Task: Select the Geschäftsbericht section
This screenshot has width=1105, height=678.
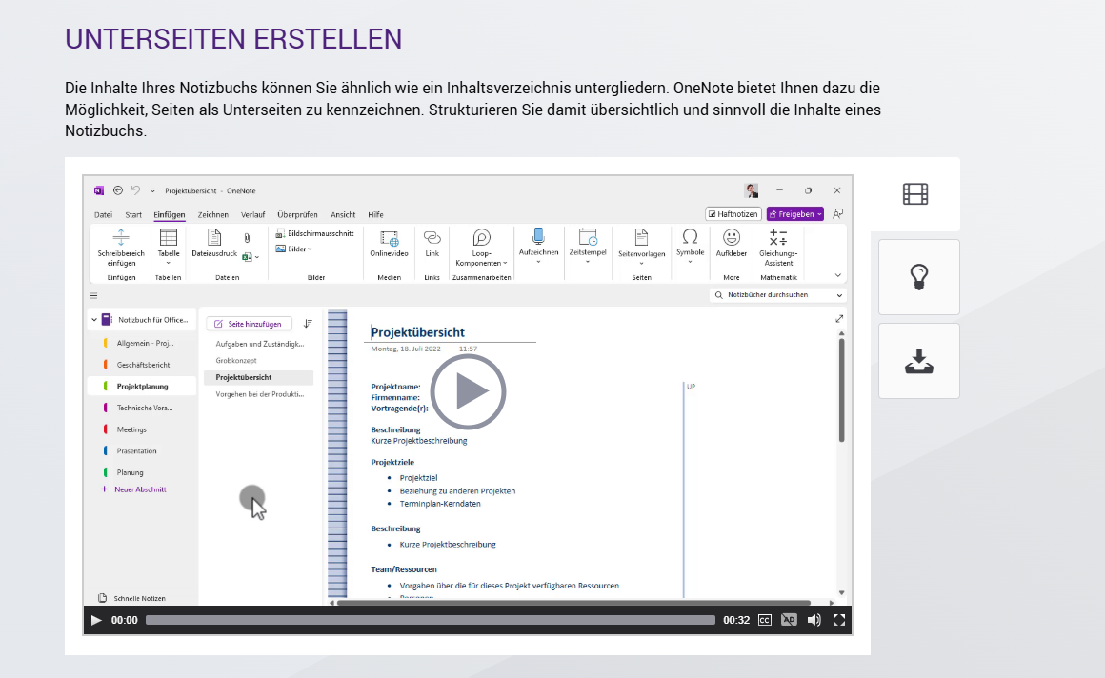Action: point(142,365)
